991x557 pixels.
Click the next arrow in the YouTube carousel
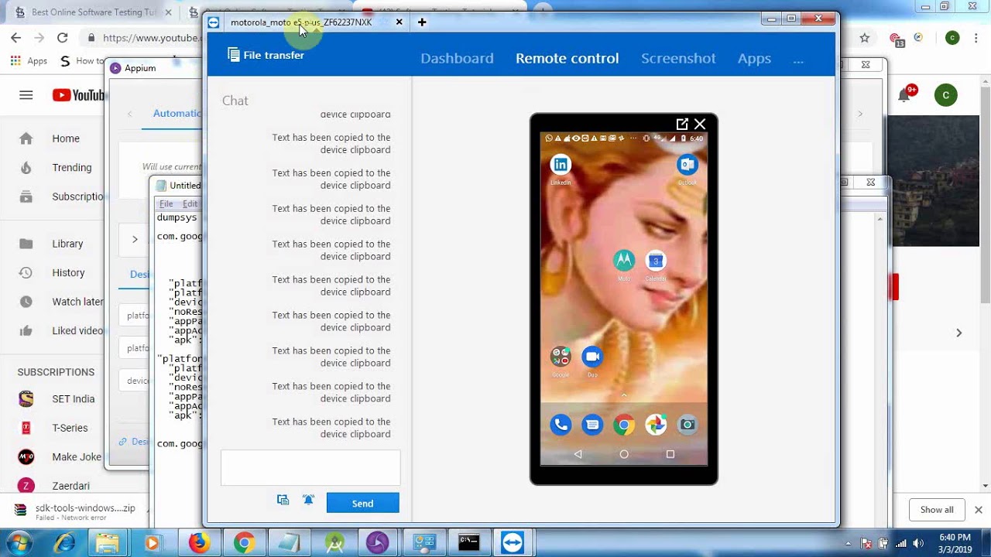tap(958, 333)
